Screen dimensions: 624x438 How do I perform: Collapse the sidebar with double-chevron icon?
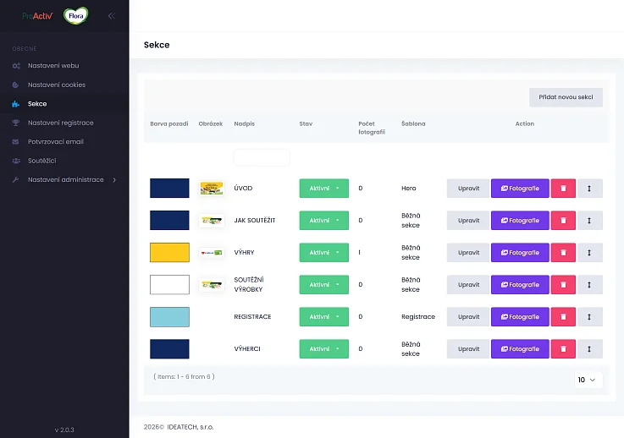(111, 15)
